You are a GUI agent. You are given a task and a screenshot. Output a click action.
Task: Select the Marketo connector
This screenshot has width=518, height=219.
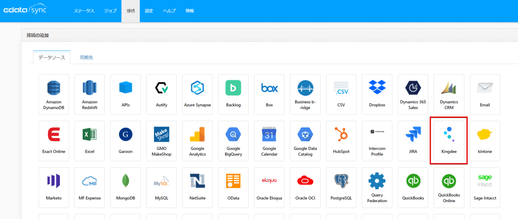pyautogui.click(x=54, y=188)
